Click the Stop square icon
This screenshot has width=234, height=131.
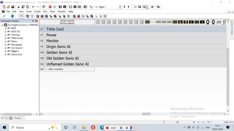click(152, 7)
